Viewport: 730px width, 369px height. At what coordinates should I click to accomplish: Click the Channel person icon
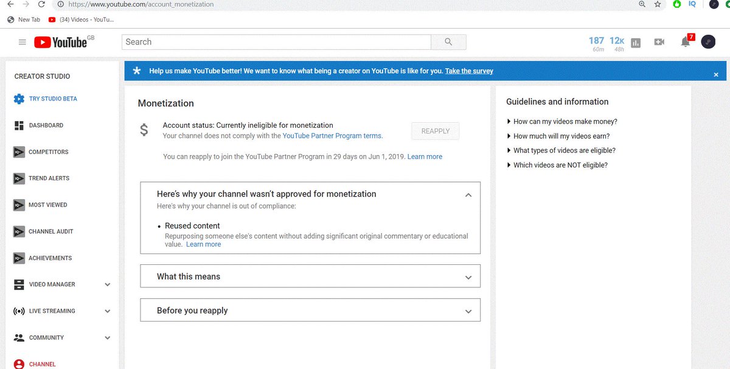(19, 364)
